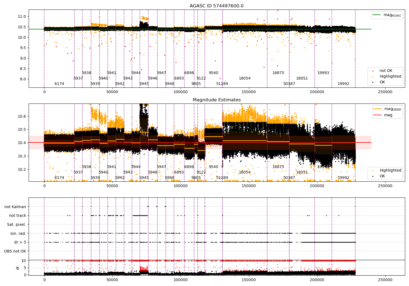Screen dimensions: 409x286
Task: Click the rotated 'dr' axis label
Action: click(x=18, y=268)
